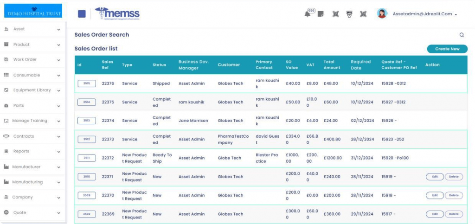Click the Demo Hospital Trust logo
This screenshot has height=224, width=475.
[x=33, y=11]
